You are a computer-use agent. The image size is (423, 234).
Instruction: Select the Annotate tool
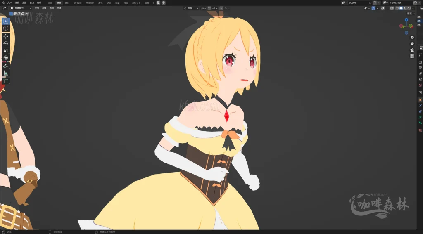tap(6, 66)
